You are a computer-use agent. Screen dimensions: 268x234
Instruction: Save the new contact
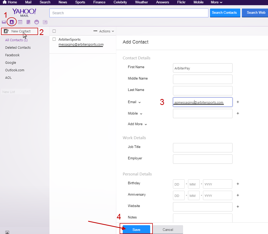(x=136, y=229)
